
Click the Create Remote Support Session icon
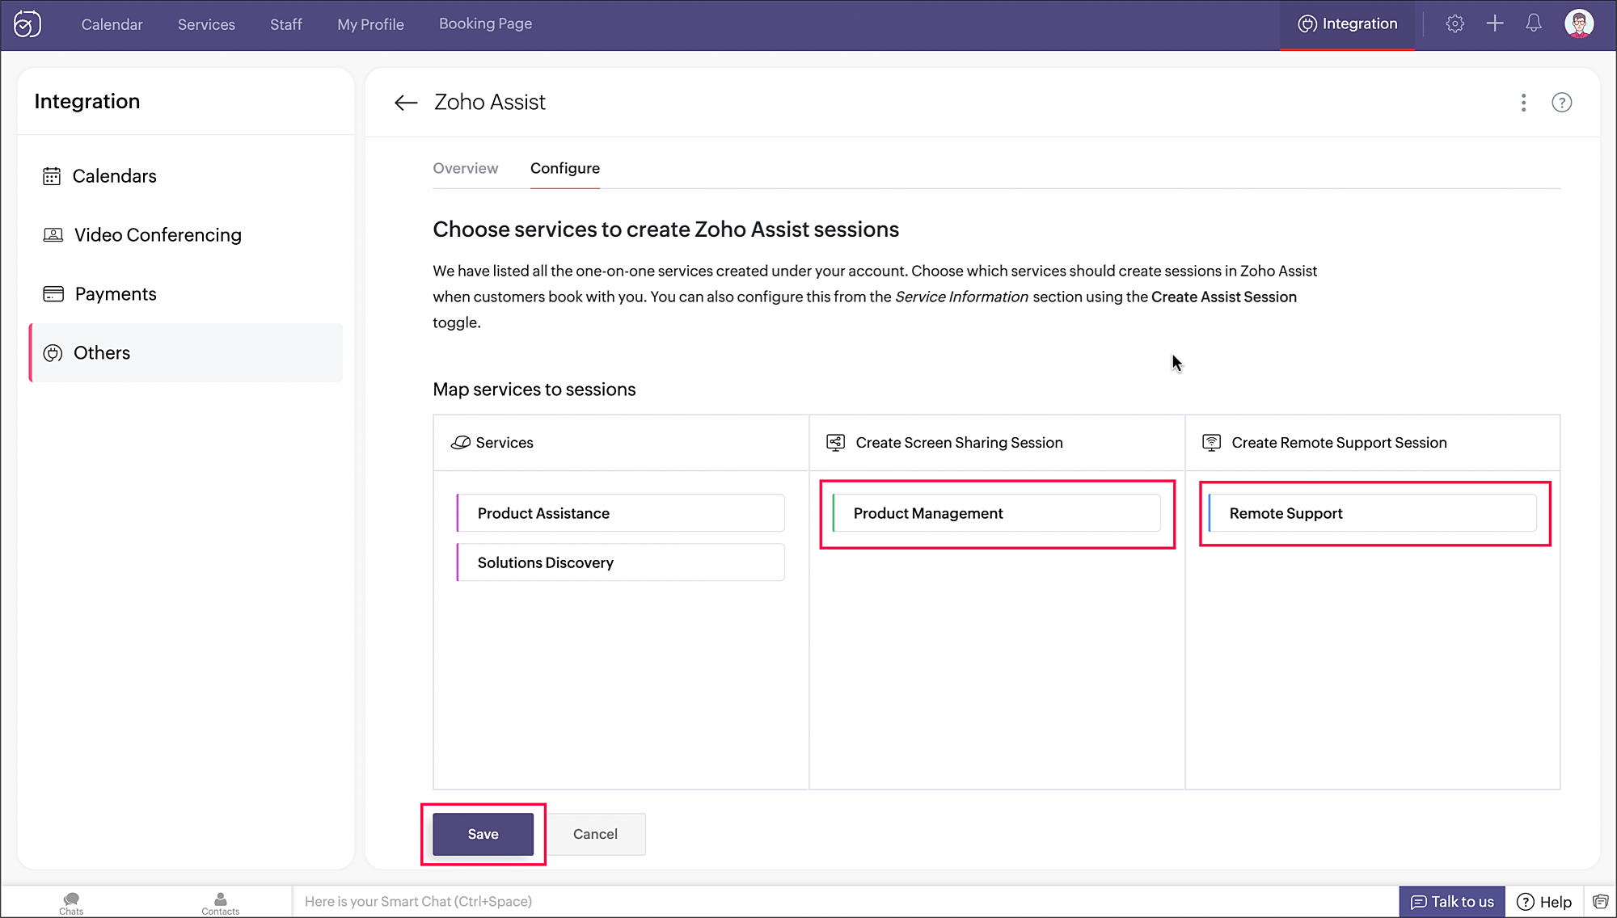[1212, 443]
